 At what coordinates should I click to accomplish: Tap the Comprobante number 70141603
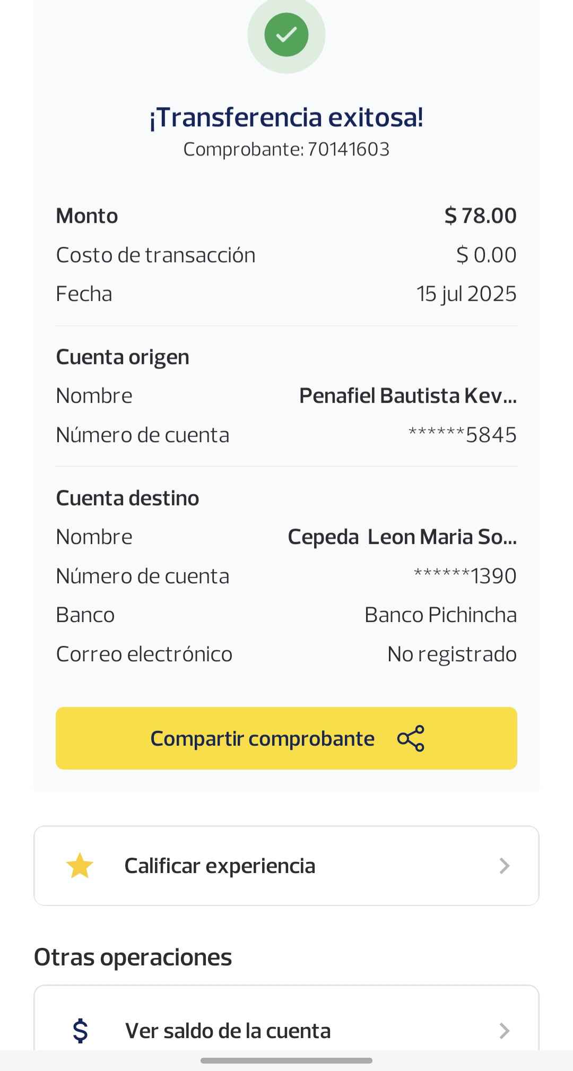(348, 149)
